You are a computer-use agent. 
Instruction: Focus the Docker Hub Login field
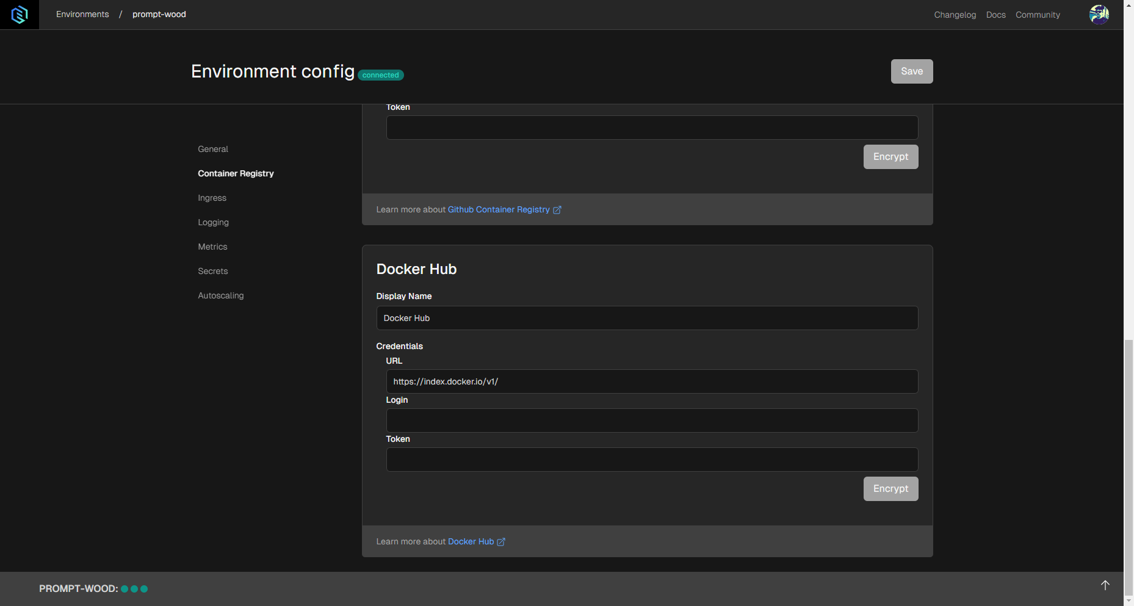coord(652,420)
